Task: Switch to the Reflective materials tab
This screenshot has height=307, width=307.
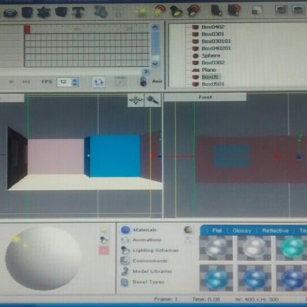Action: 275,231
